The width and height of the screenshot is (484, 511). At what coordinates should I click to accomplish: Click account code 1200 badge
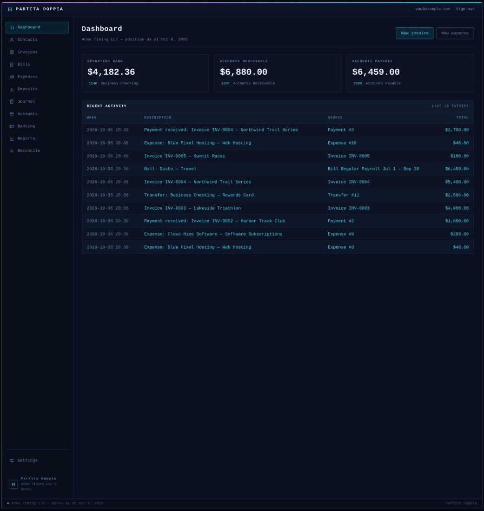pos(225,84)
